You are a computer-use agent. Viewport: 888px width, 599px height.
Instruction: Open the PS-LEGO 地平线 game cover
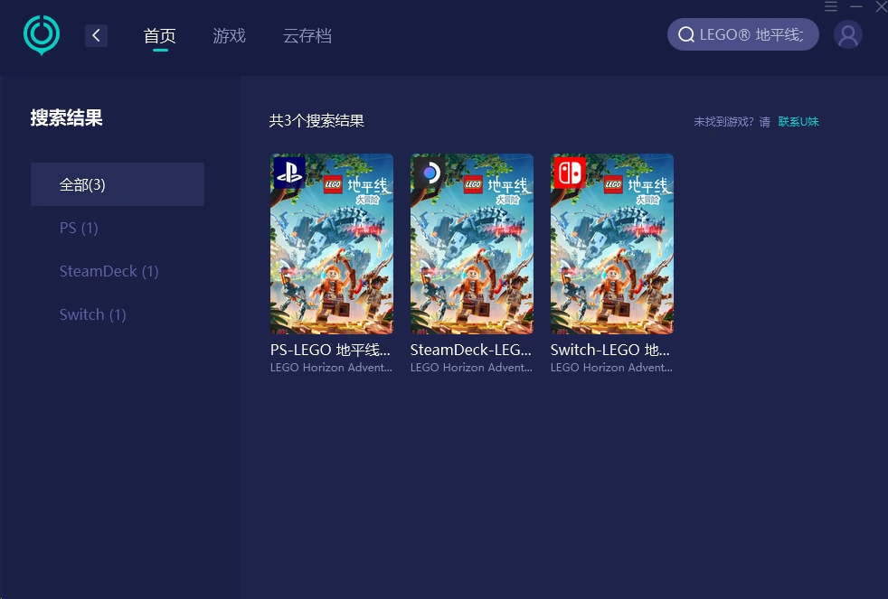pyautogui.click(x=332, y=244)
